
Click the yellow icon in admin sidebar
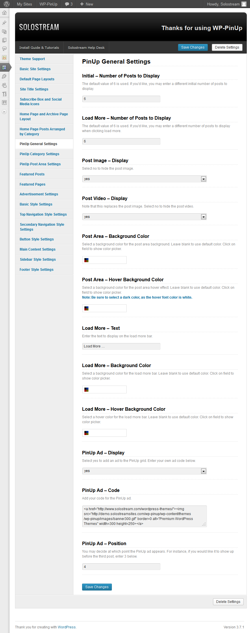[4, 58]
